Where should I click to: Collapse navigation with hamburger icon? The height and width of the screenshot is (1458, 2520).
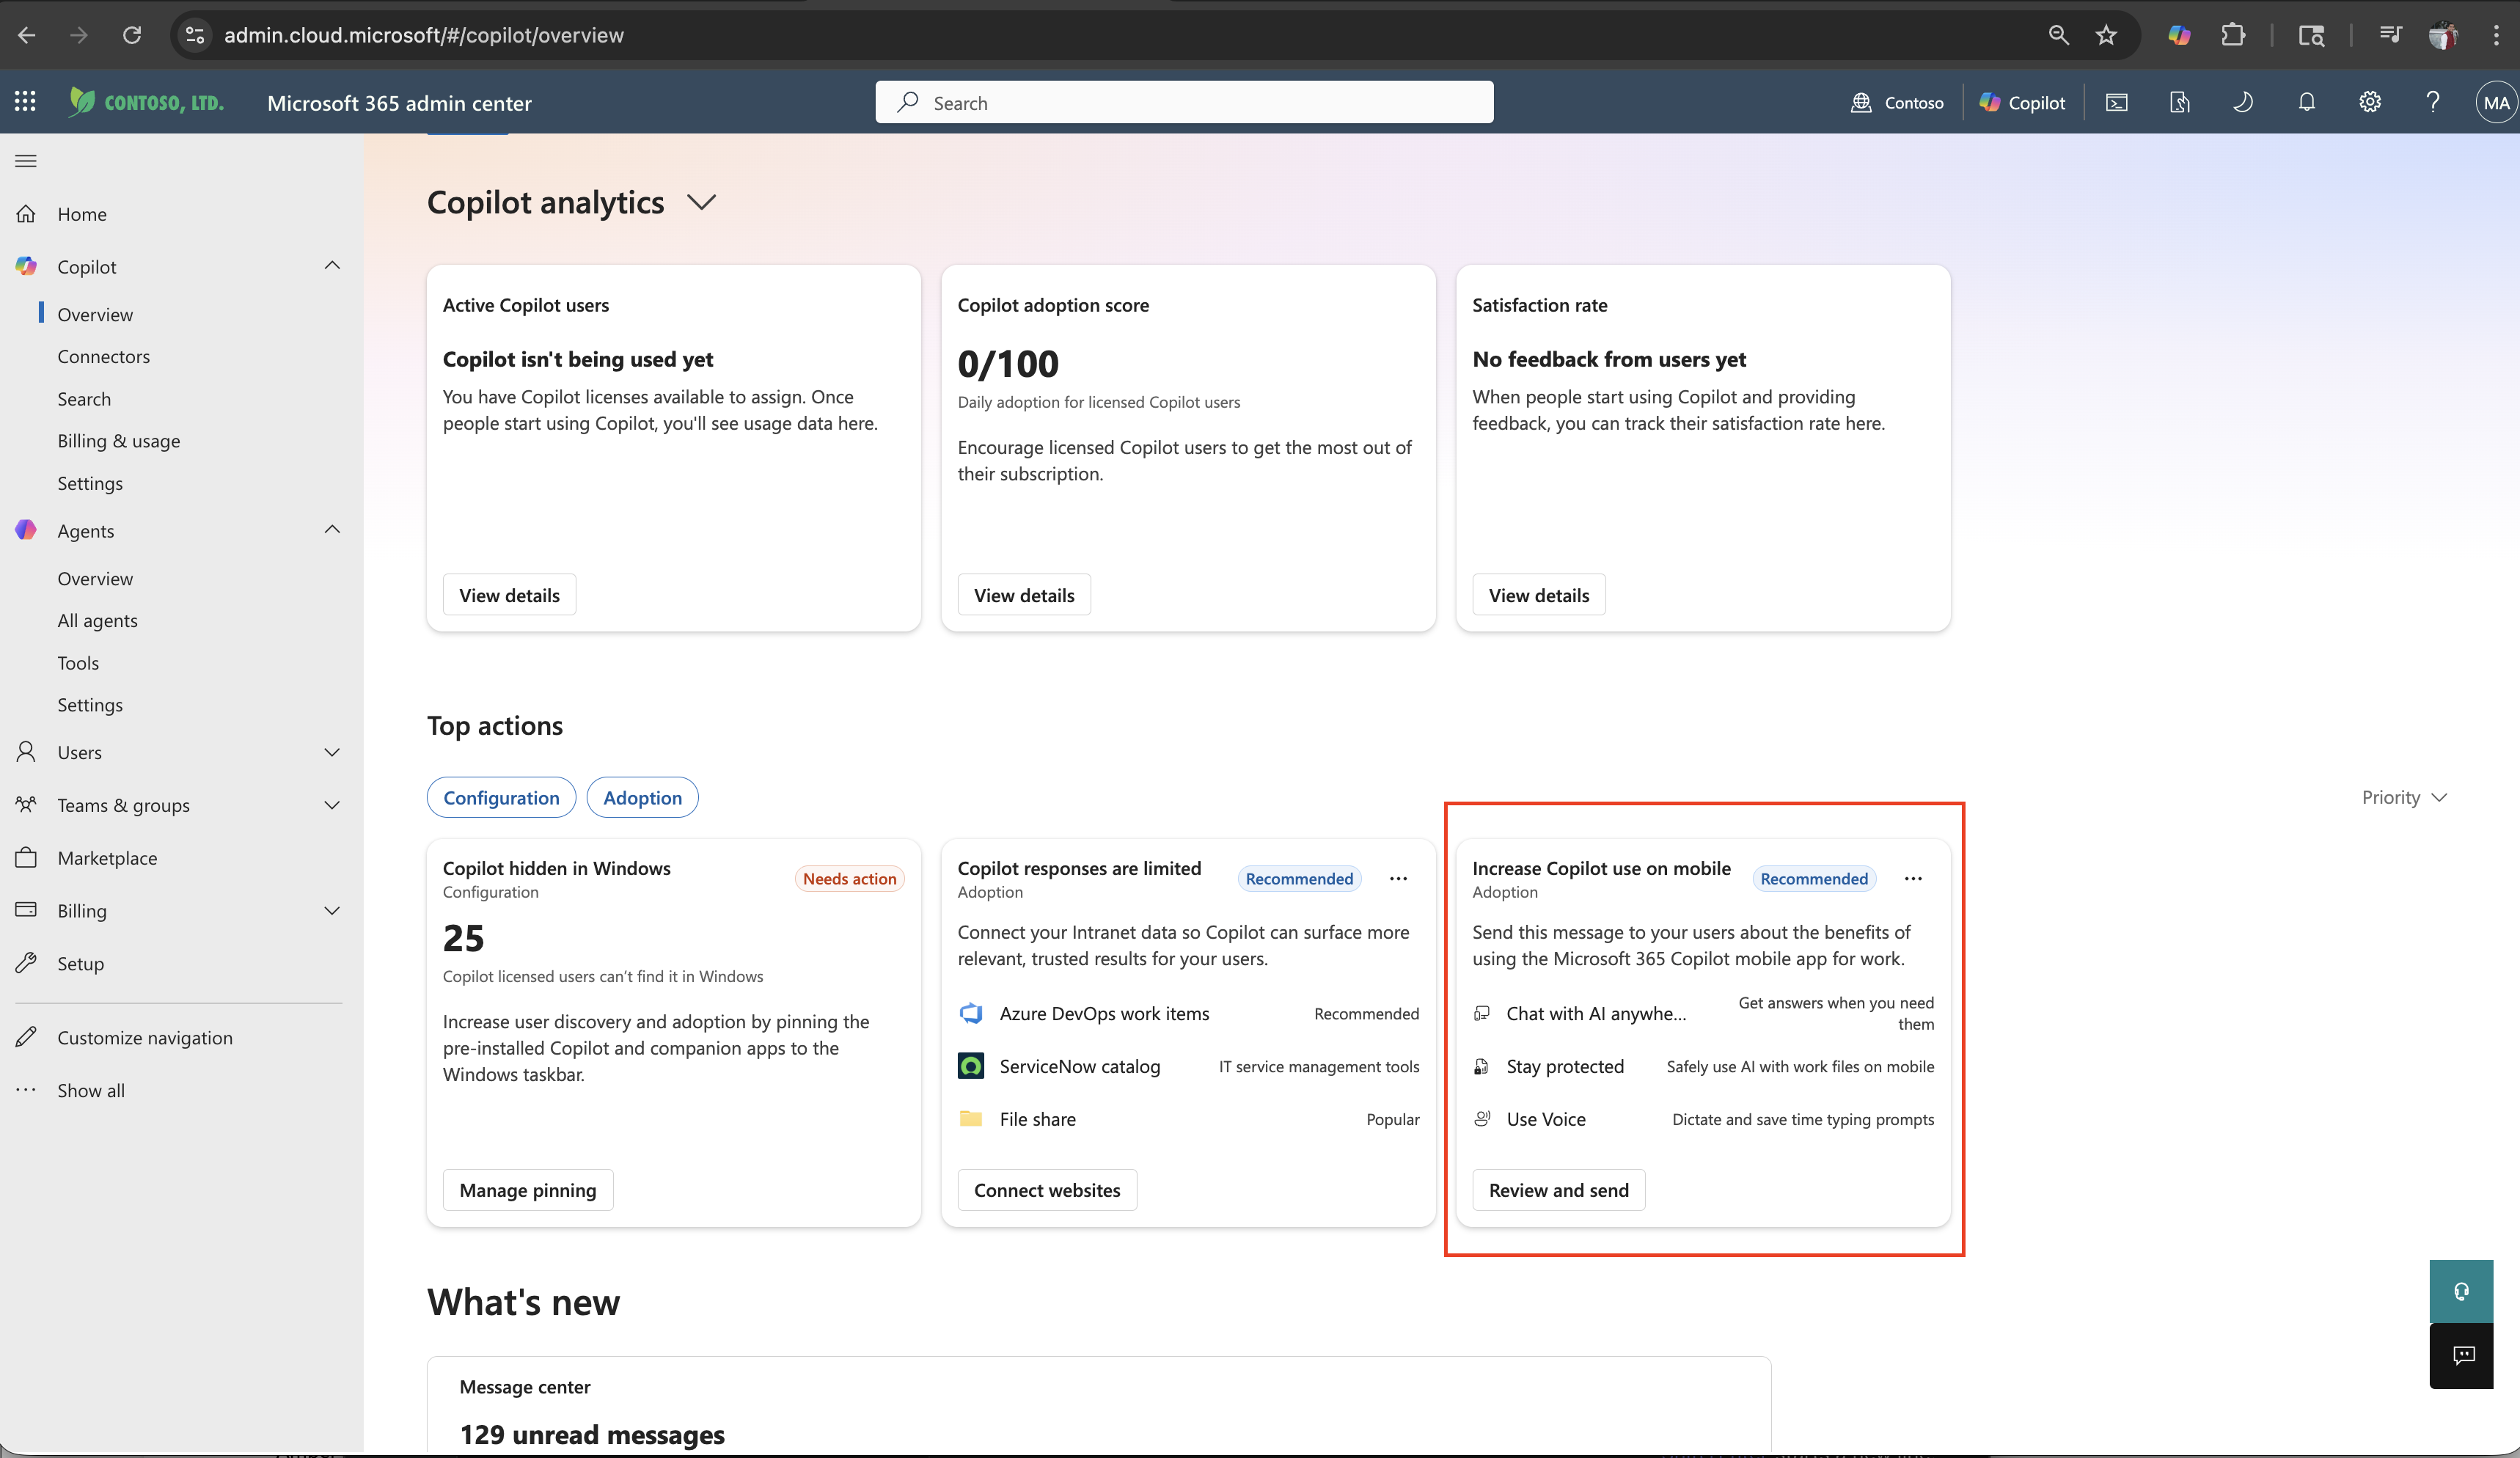[x=26, y=161]
